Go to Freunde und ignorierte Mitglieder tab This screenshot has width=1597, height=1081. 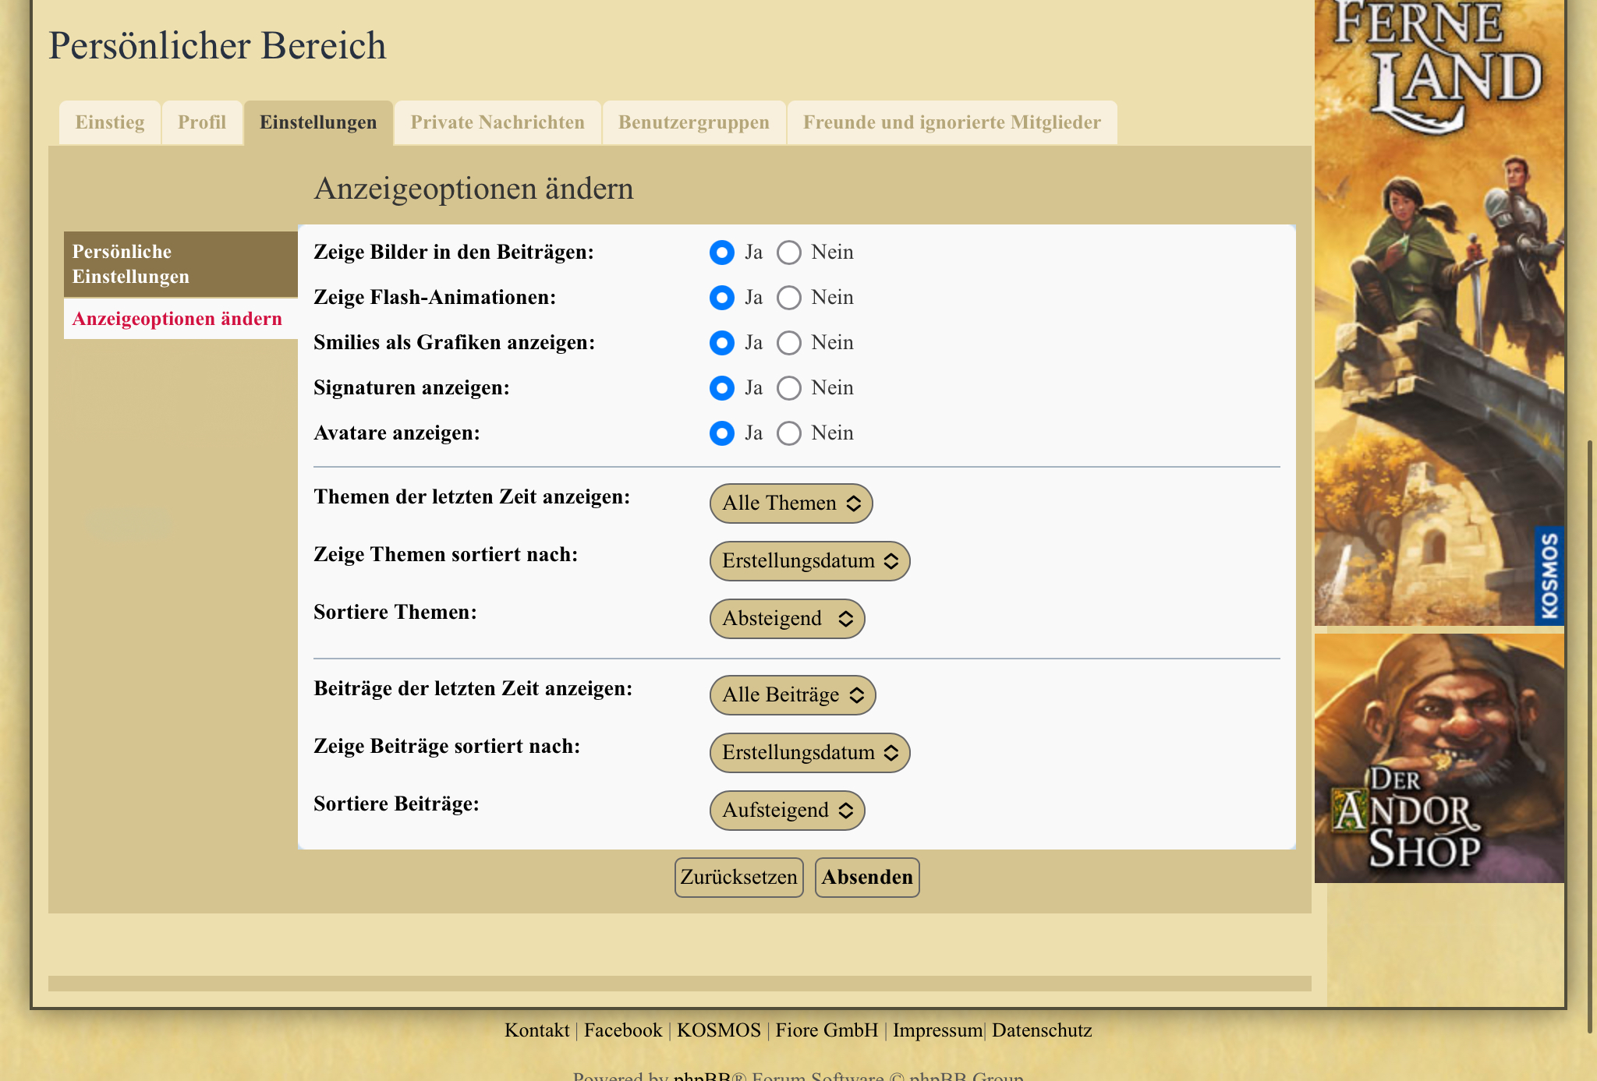952,123
